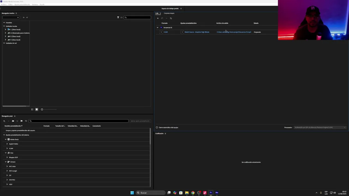Open File Explorer from the taskbar

(187, 193)
